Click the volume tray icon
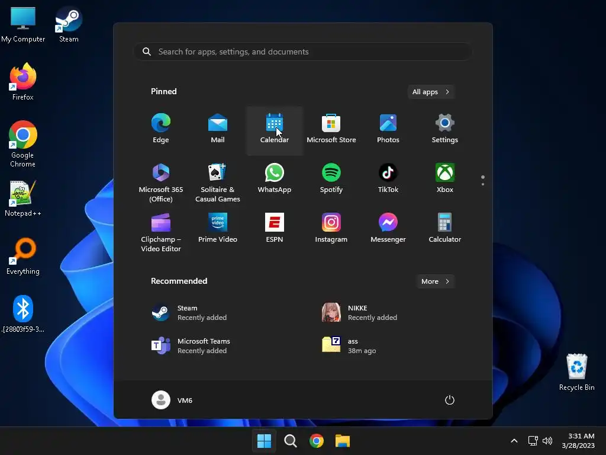 coord(547,441)
